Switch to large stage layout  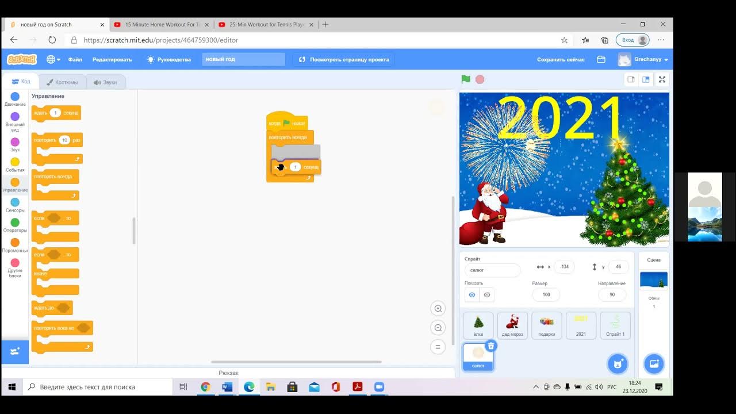[x=646, y=79]
